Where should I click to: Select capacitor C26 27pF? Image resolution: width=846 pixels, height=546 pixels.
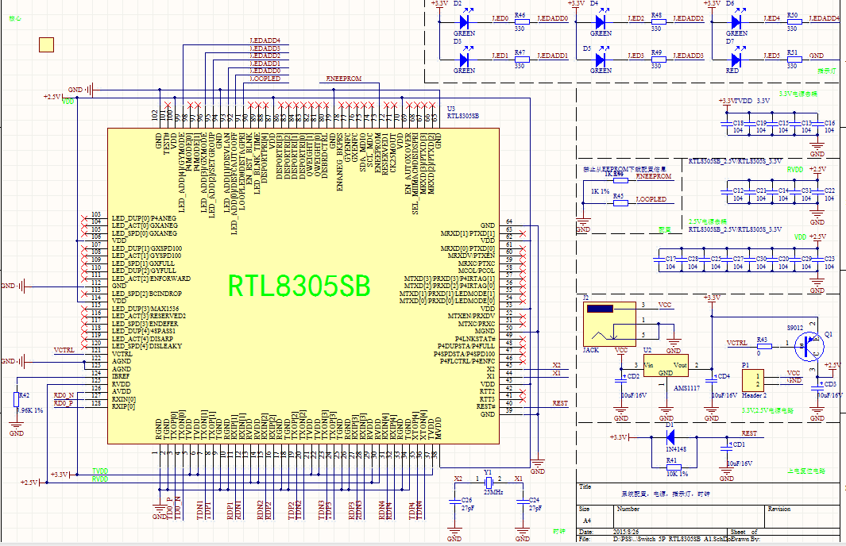point(454,502)
